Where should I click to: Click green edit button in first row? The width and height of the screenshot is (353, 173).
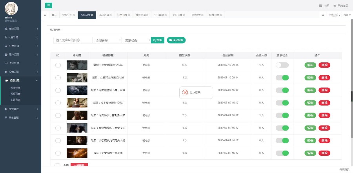(310, 65)
